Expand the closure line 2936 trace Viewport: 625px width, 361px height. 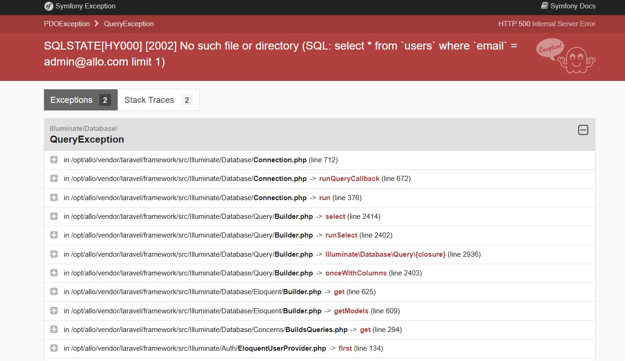(x=54, y=254)
